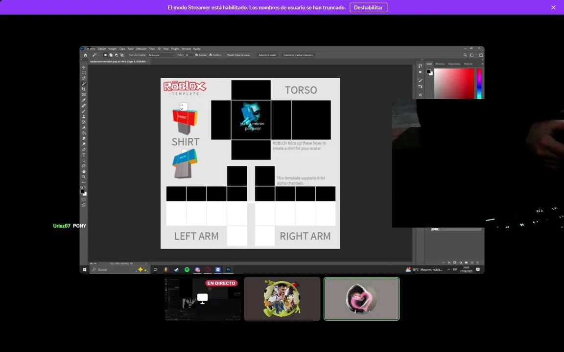This screenshot has height=352, width=564.
Task: Click the Photoshop search magnifier icon
Action: coord(465,55)
